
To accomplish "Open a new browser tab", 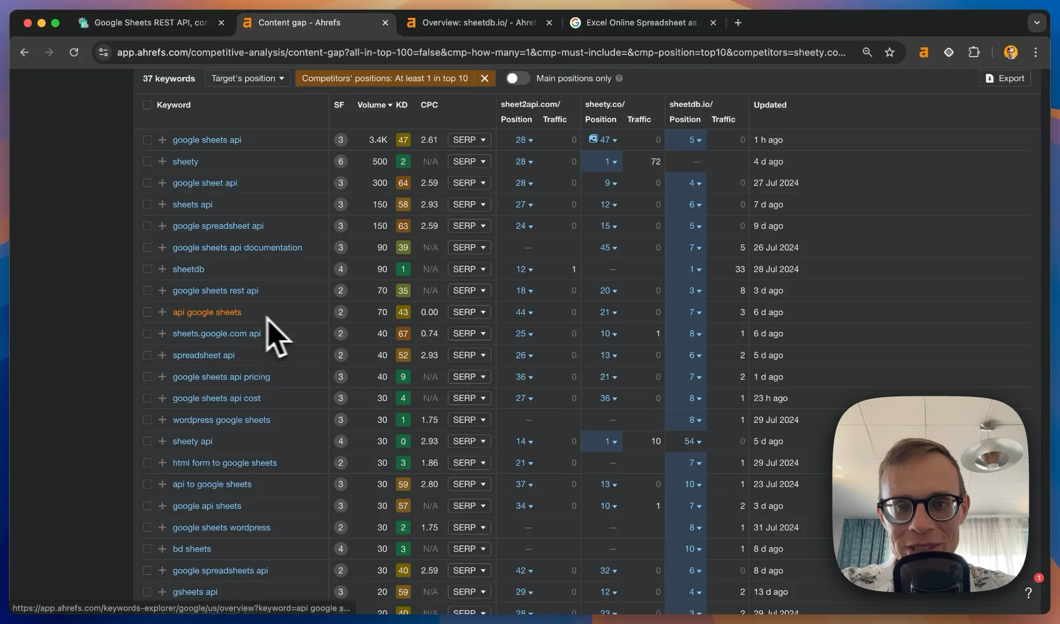I will pyautogui.click(x=738, y=23).
